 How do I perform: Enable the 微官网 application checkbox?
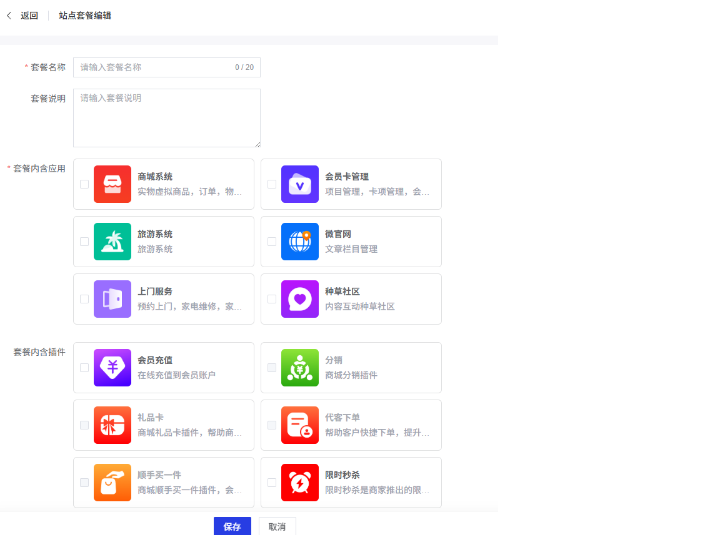pos(272,242)
